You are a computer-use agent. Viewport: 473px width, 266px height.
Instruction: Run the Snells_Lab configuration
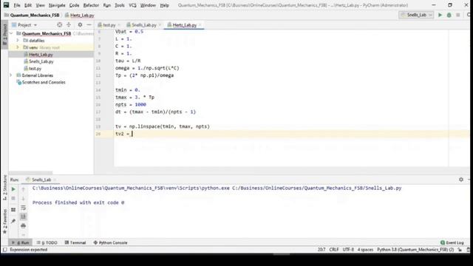click(440, 15)
